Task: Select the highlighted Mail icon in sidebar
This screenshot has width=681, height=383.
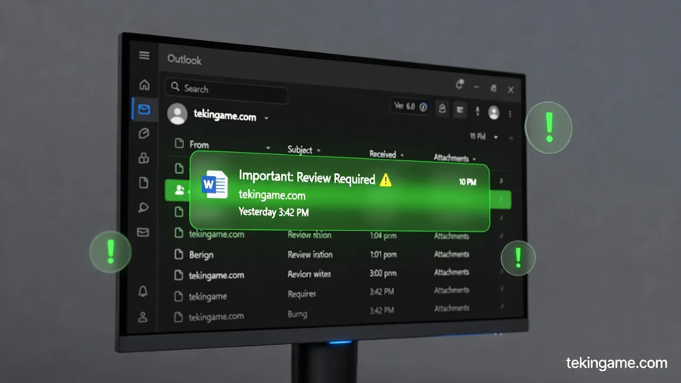Action: point(144,110)
